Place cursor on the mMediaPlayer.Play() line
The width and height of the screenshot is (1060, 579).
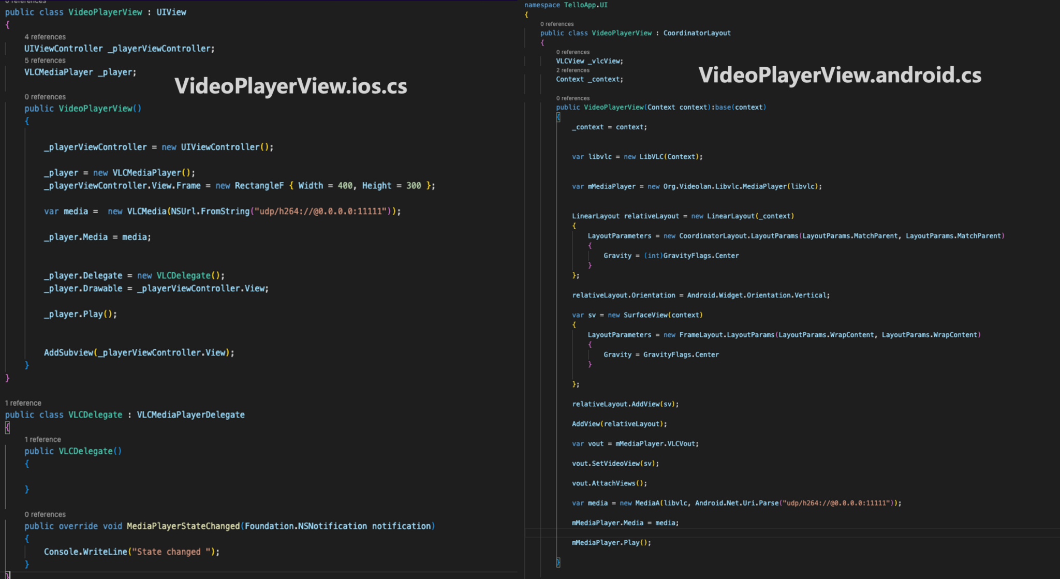[611, 543]
